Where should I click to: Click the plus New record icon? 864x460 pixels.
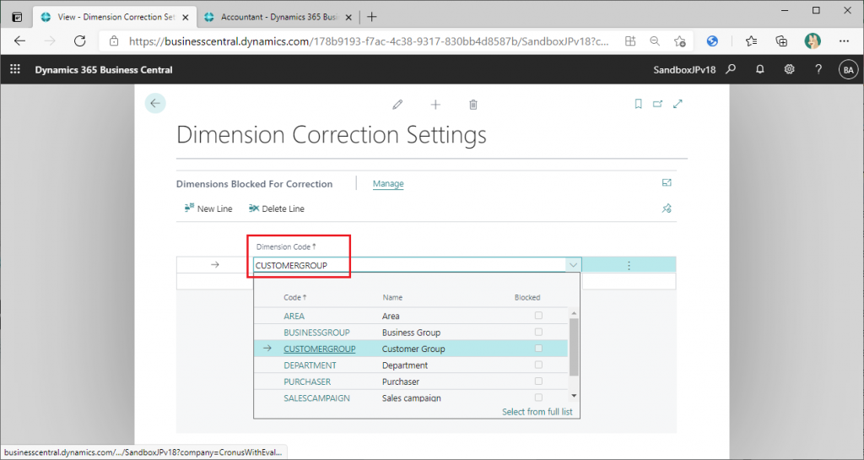[435, 104]
